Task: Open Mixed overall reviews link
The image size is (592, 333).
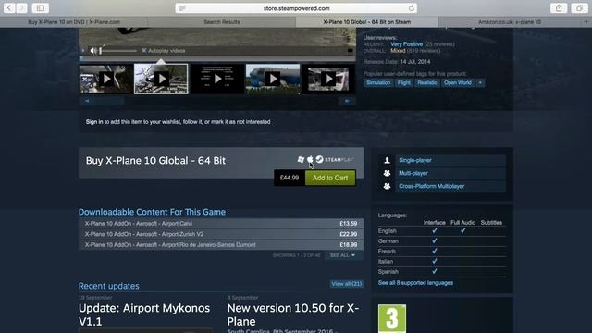Action: point(398,51)
